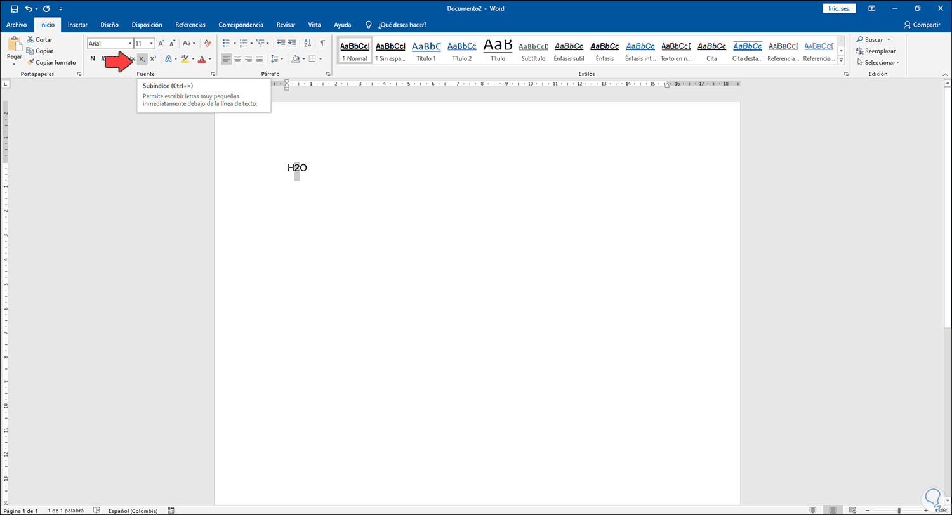The width and height of the screenshot is (952, 515).
Task: Decrease the font size with the smaller A
Action: 173,43
